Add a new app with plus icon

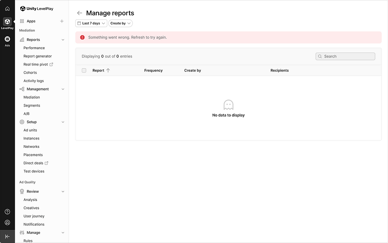pyautogui.click(x=62, y=21)
